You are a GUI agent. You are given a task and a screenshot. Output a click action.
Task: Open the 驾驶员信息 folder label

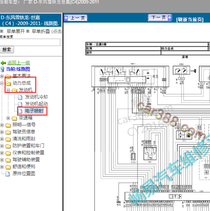tap(24, 132)
